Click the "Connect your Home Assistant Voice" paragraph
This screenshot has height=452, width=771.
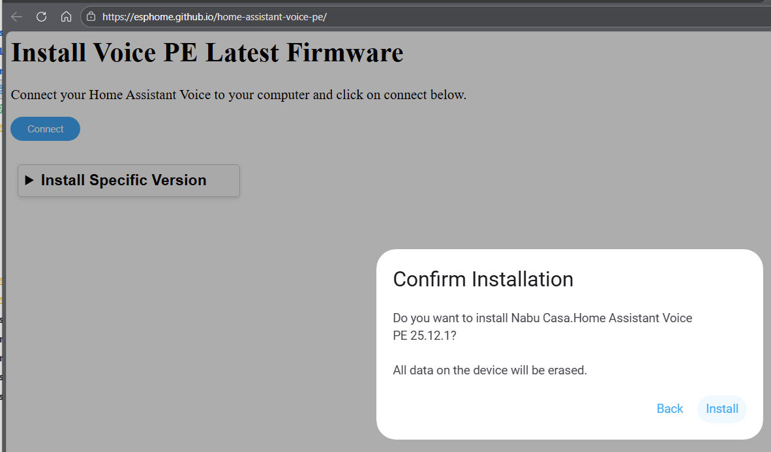(239, 95)
